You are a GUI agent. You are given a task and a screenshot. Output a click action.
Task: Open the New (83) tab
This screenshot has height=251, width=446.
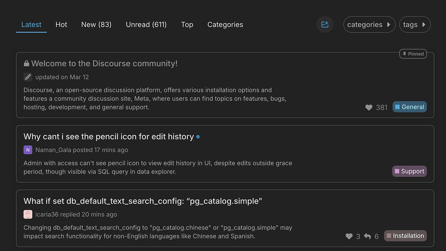pos(96,25)
